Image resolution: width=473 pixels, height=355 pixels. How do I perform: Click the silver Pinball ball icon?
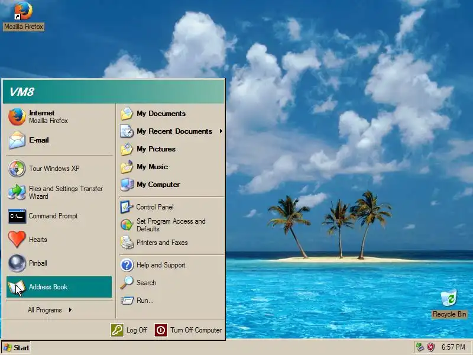point(17,263)
